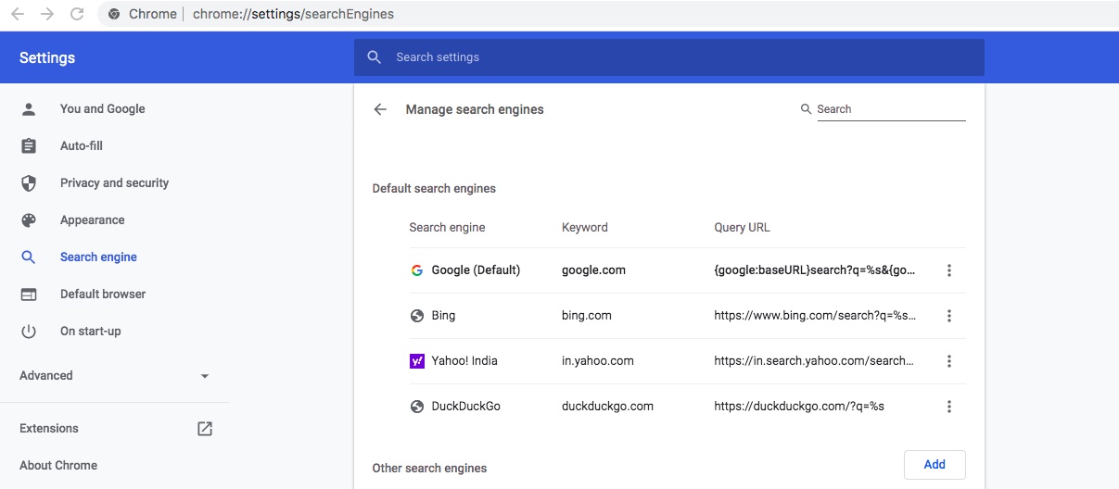Click the address bar URL
The height and width of the screenshot is (489, 1119).
coord(293,14)
